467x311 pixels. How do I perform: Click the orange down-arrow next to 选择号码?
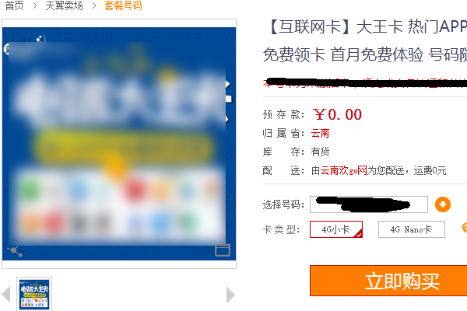pyautogui.click(x=443, y=204)
